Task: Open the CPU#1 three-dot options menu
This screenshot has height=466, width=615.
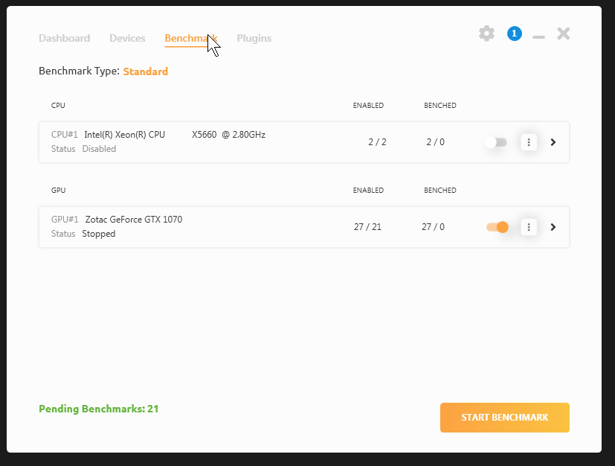Action: (x=528, y=142)
